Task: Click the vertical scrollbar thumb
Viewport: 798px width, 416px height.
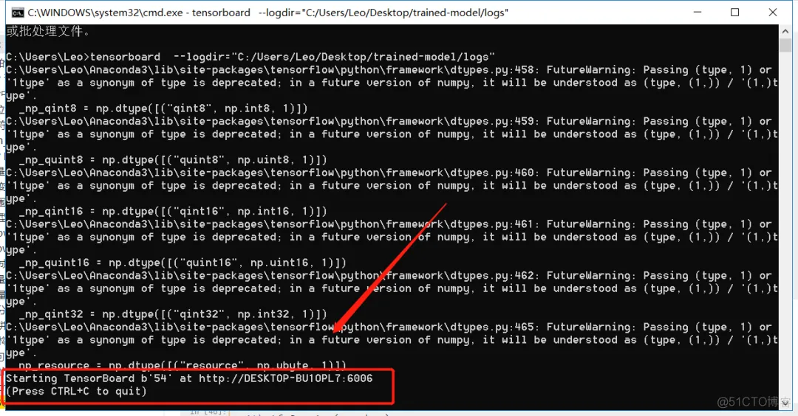Action: 785,45
